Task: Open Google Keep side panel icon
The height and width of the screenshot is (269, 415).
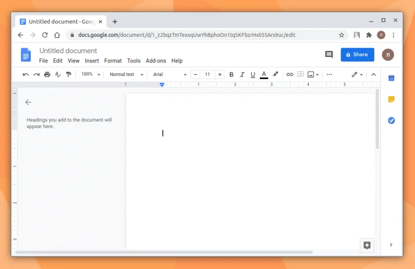Action: coord(391,99)
